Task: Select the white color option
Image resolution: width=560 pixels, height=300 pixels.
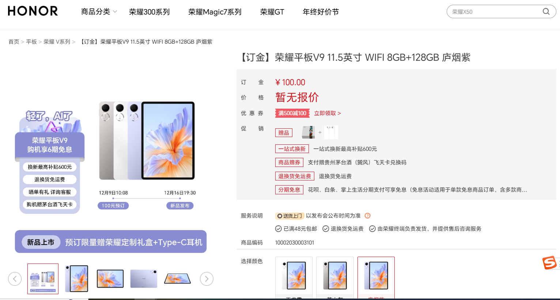Action: click(294, 277)
